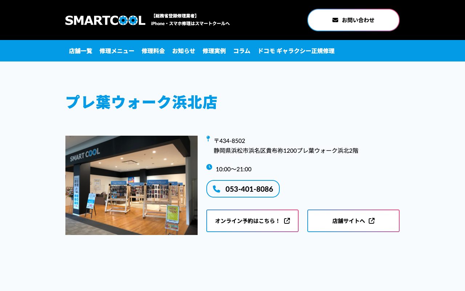The image size is (465, 291).
Task: Click the map pin address icon
Action: 208,139
